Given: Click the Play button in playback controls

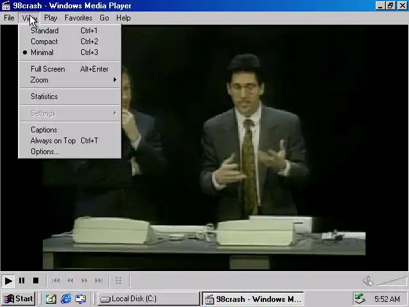Looking at the screenshot, I should point(8,281).
